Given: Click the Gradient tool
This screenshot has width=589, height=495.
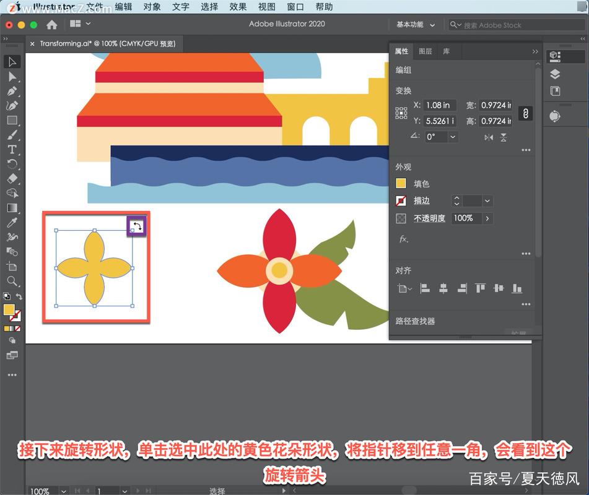Looking at the screenshot, I should (x=12, y=209).
